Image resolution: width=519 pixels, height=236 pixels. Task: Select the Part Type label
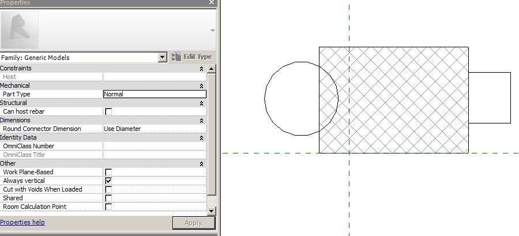click(17, 94)
